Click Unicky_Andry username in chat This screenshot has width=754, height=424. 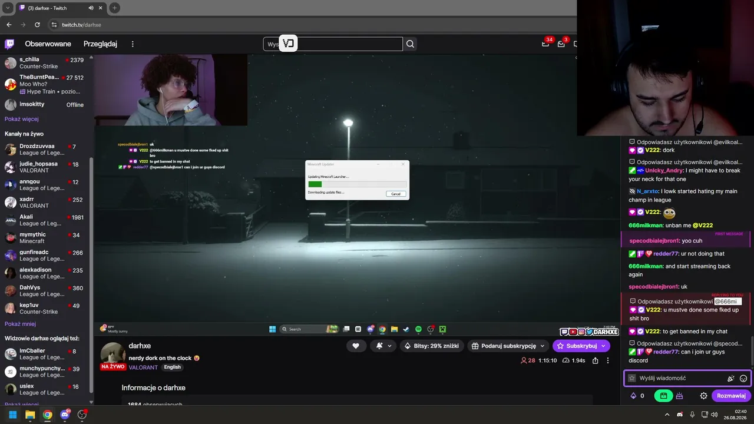pos(664,171)
